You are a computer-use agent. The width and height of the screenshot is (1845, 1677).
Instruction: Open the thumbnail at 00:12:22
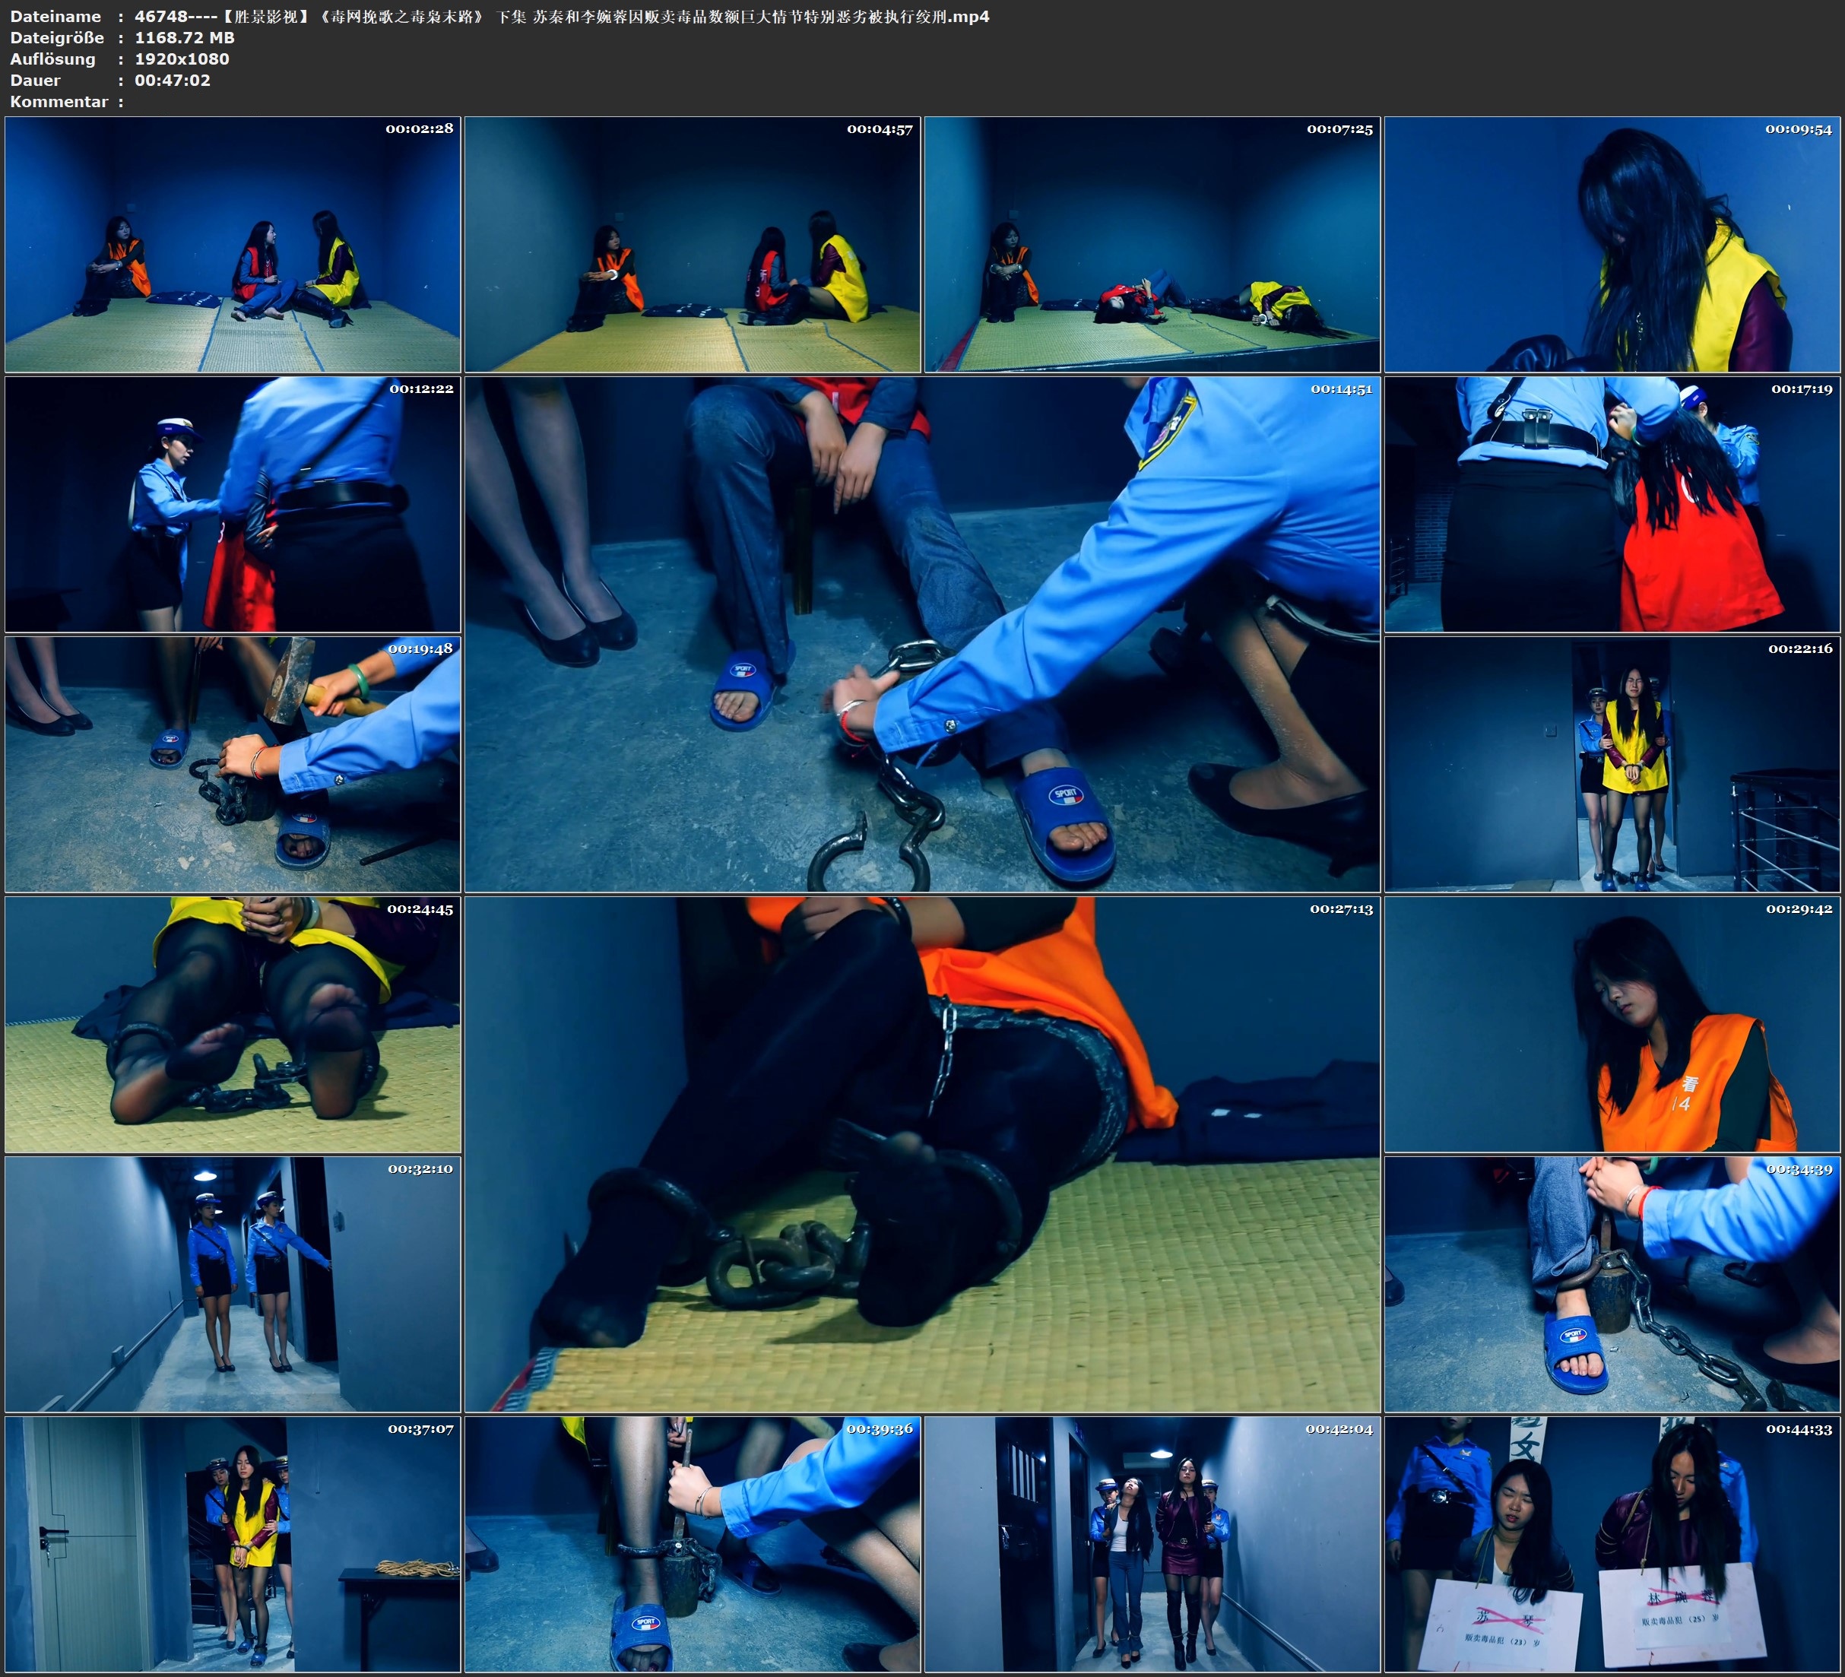click(x=233, y=504)
